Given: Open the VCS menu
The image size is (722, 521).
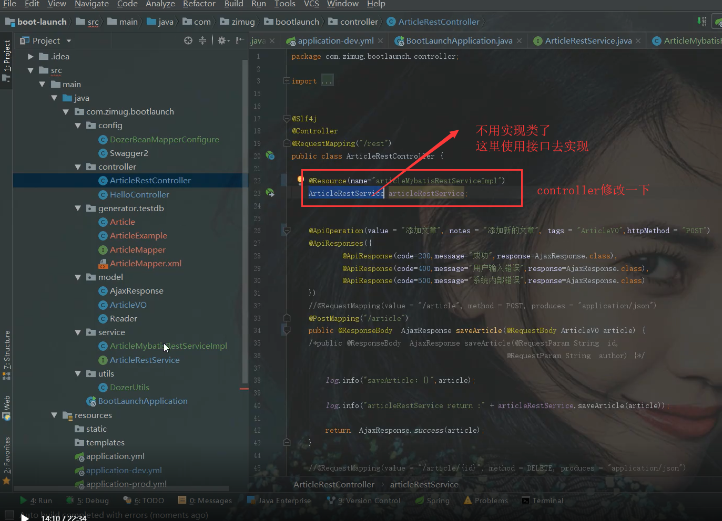Looking at the screenshot, I should coord(311,4).
